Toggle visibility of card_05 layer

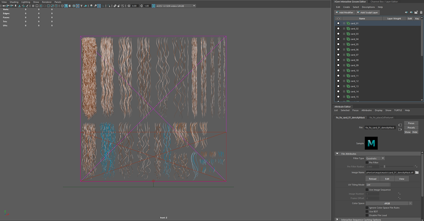338,44
